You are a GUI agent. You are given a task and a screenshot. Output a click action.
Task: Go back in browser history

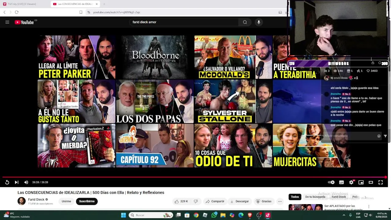point(4,12)
